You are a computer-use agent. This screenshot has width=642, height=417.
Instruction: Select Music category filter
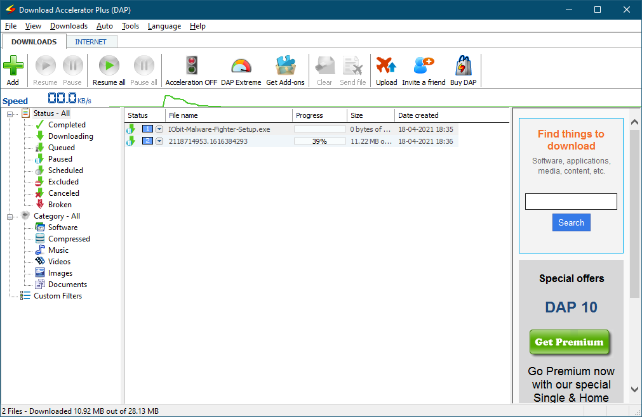pyautogui.click(x=58, y=251)
